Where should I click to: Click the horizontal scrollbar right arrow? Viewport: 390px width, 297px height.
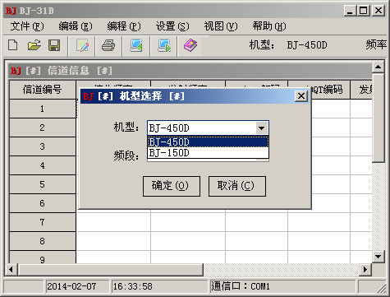click(365, 270)
